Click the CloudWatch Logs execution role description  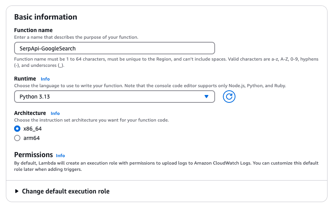pos(166,166)
